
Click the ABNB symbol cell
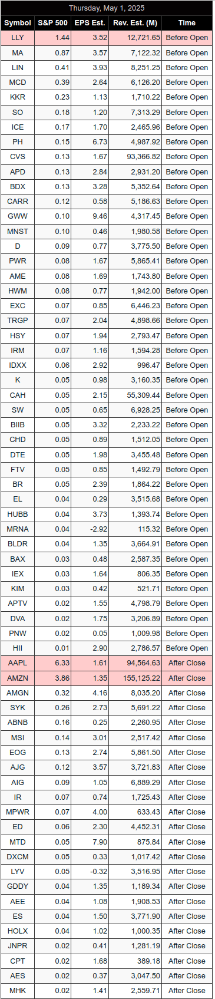[x=18, y=723]
